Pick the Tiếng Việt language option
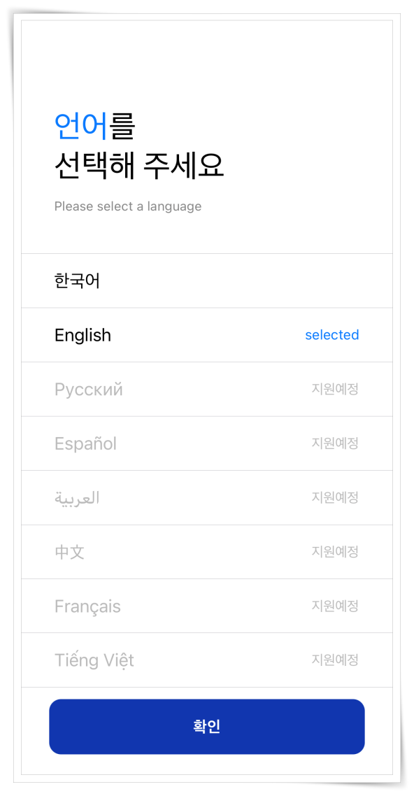The width and height of the screenshot is (414, 796). coord(207,660)
